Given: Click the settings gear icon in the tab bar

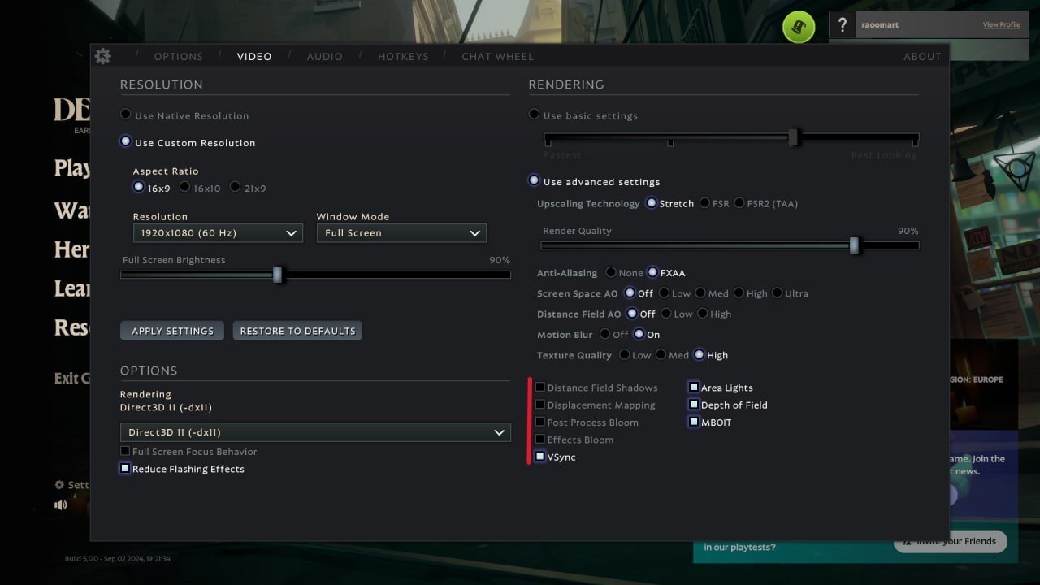Looking at the screenshot, I should click(102, 56).
